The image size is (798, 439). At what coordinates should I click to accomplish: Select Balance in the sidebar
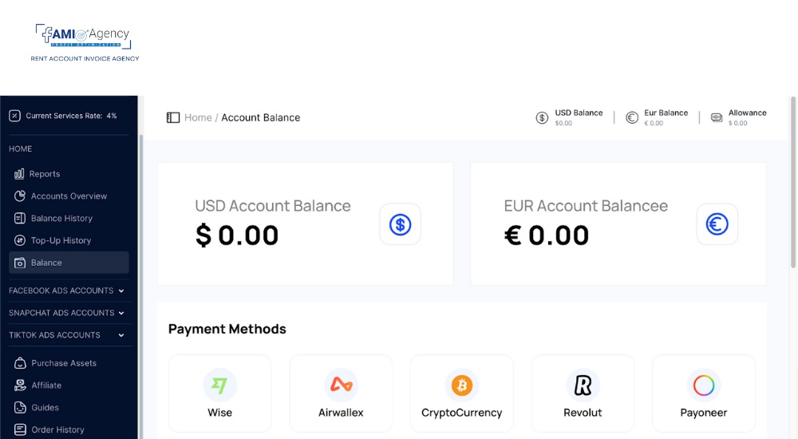69,263
